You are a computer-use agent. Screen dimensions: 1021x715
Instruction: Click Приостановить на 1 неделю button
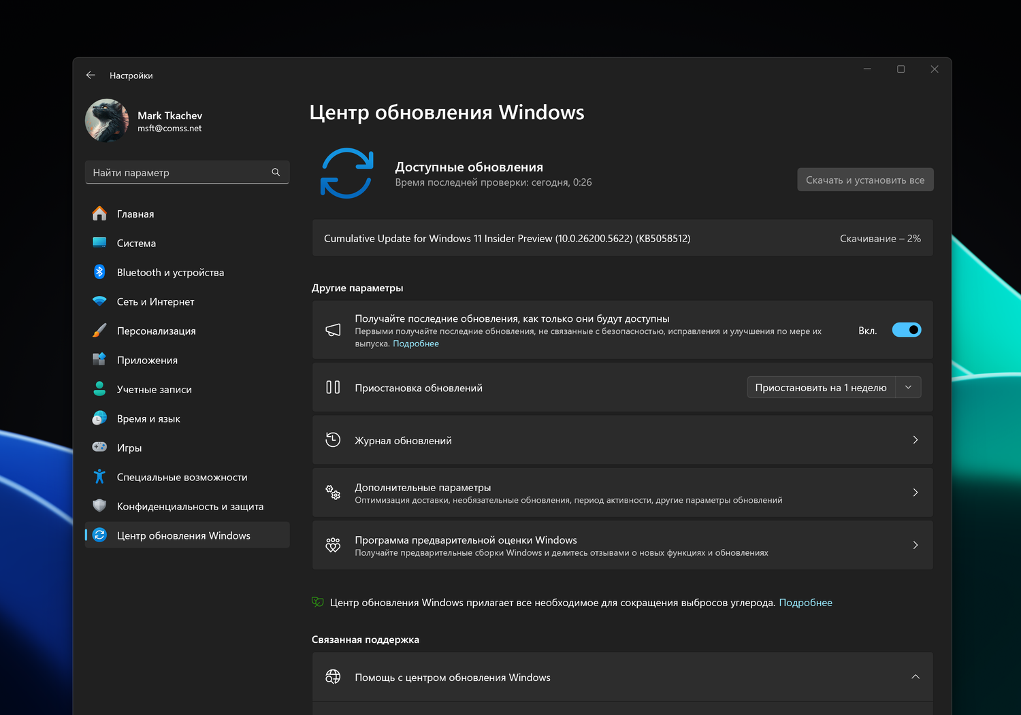821,388
